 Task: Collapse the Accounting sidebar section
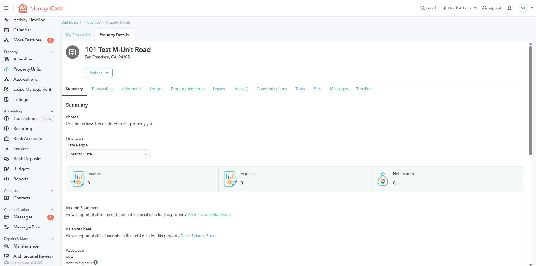click(x=52, y=111)
